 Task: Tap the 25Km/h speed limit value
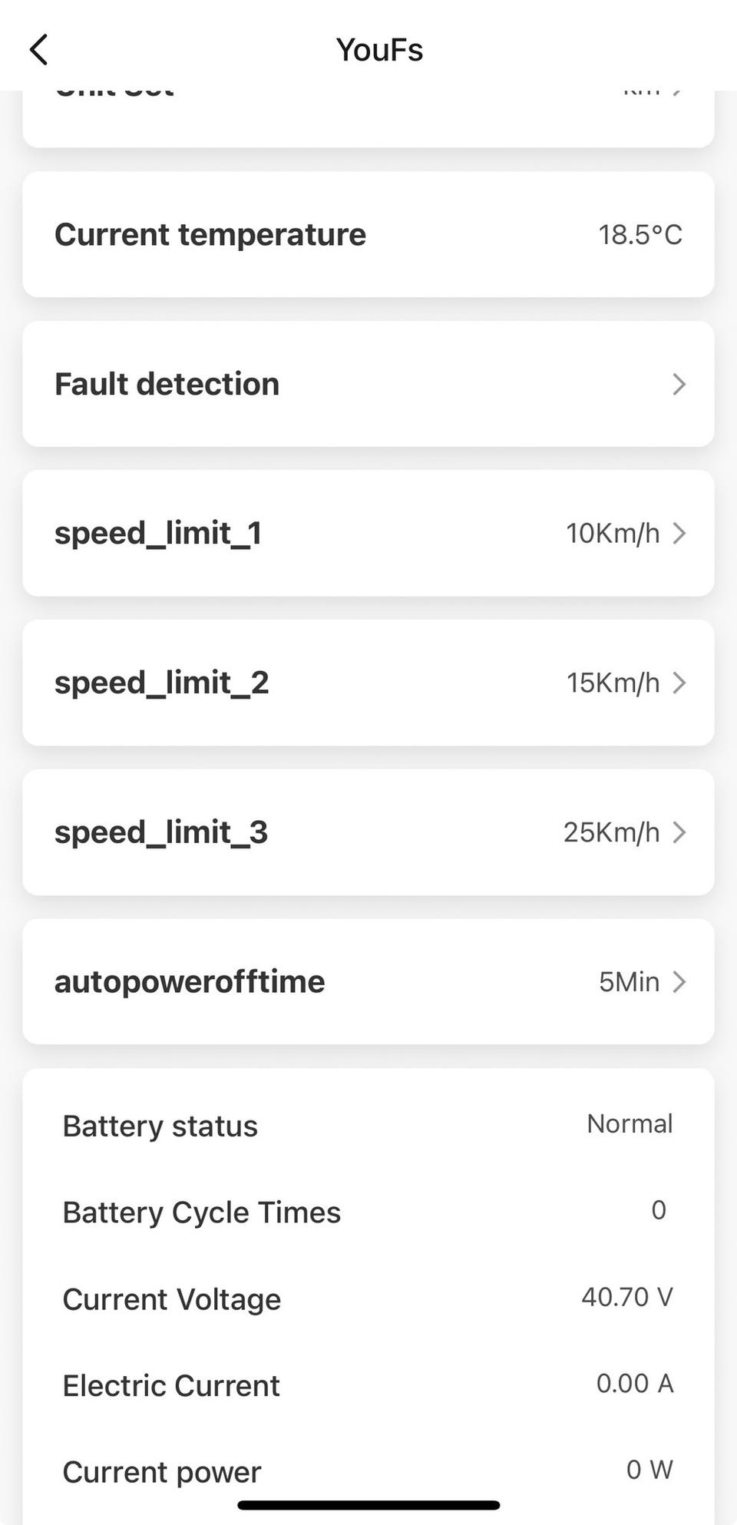pyautogui.click(x=611, y=832)
